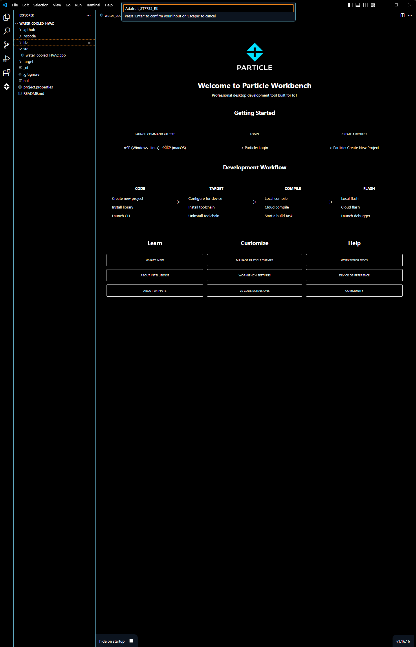416x647 pixels.
Task: Open Run and Debug view
Action: pos(7,59)
